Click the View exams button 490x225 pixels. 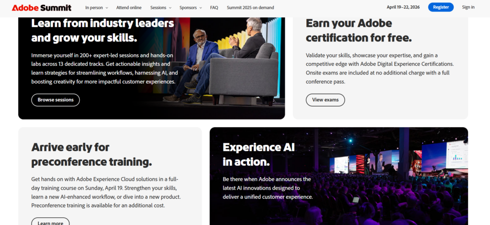coord(325,100)
